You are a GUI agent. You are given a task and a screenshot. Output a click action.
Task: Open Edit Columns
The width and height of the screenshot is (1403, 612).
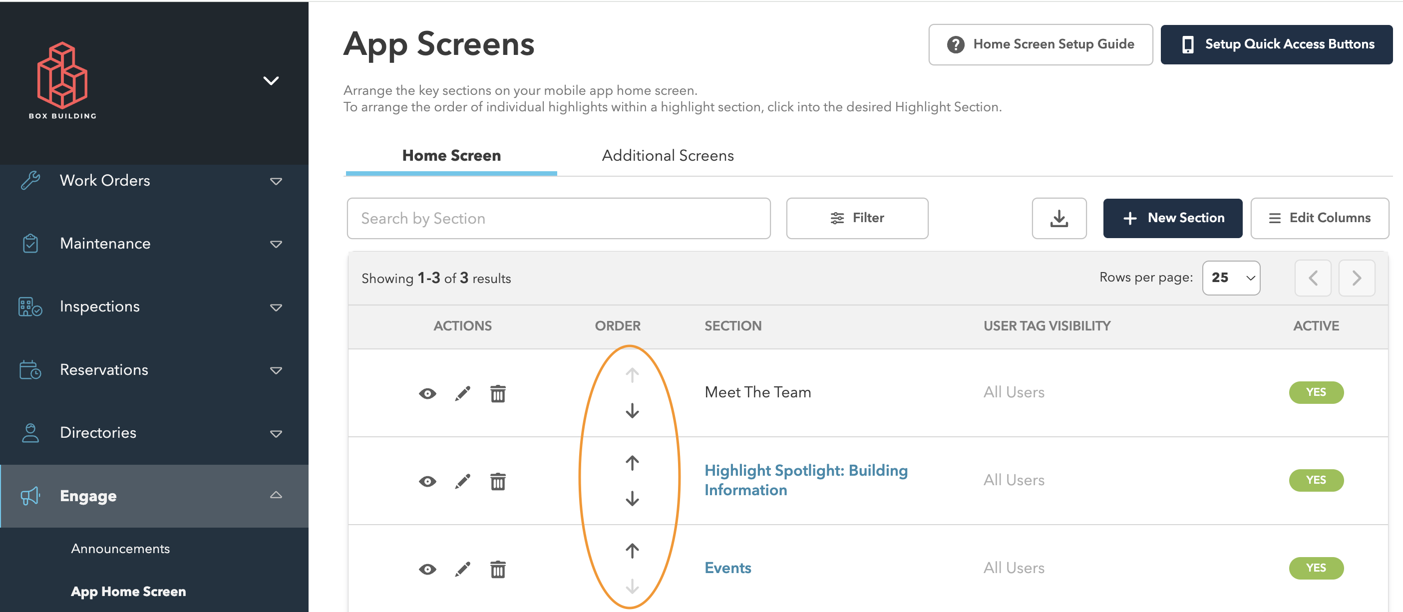click(x=1320, y=218)
